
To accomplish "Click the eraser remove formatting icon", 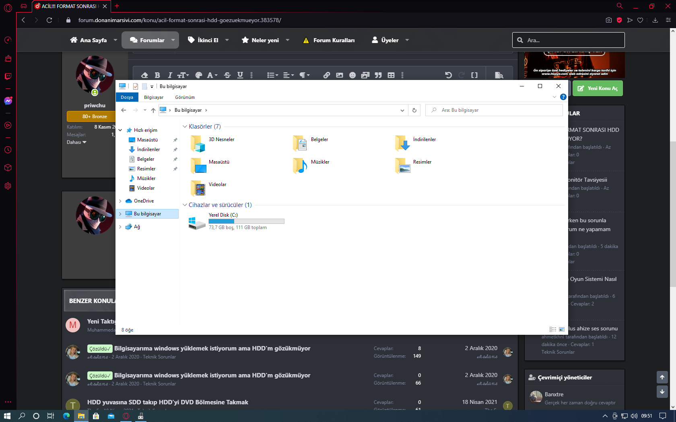I will [144, 75].
